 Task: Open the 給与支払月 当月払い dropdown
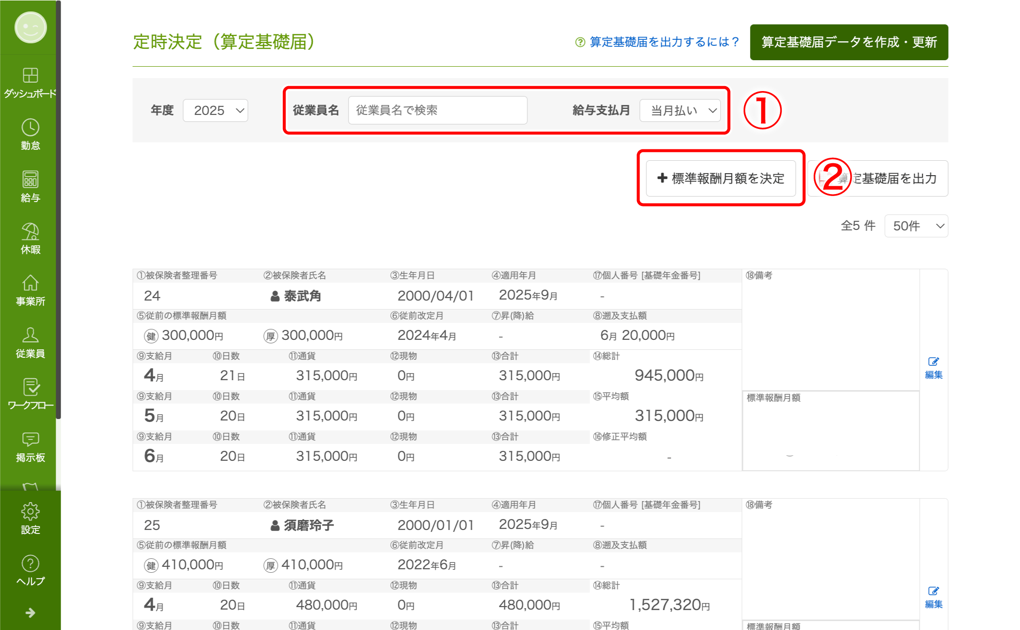(x=680, y=110)
